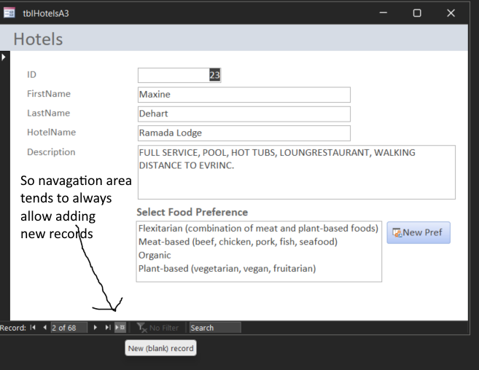Add a new (blank) record icon
This screenshot has width=479, height=370.
120,328
